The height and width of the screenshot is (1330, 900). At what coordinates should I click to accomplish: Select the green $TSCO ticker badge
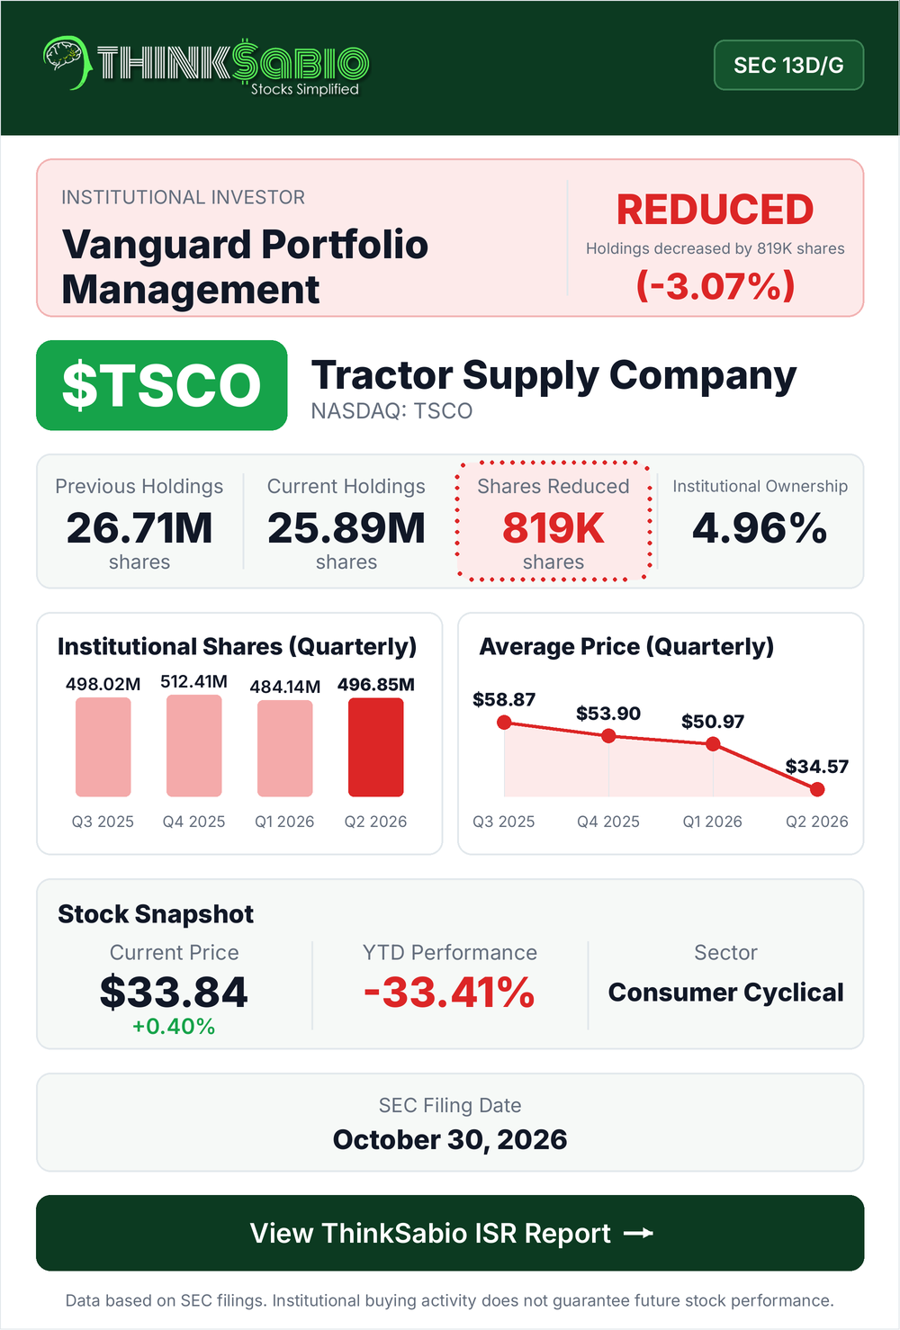tap(162, 385)
